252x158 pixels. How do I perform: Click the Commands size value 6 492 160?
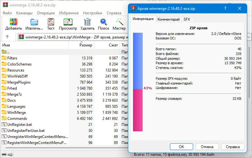click(x=85, y=119)
